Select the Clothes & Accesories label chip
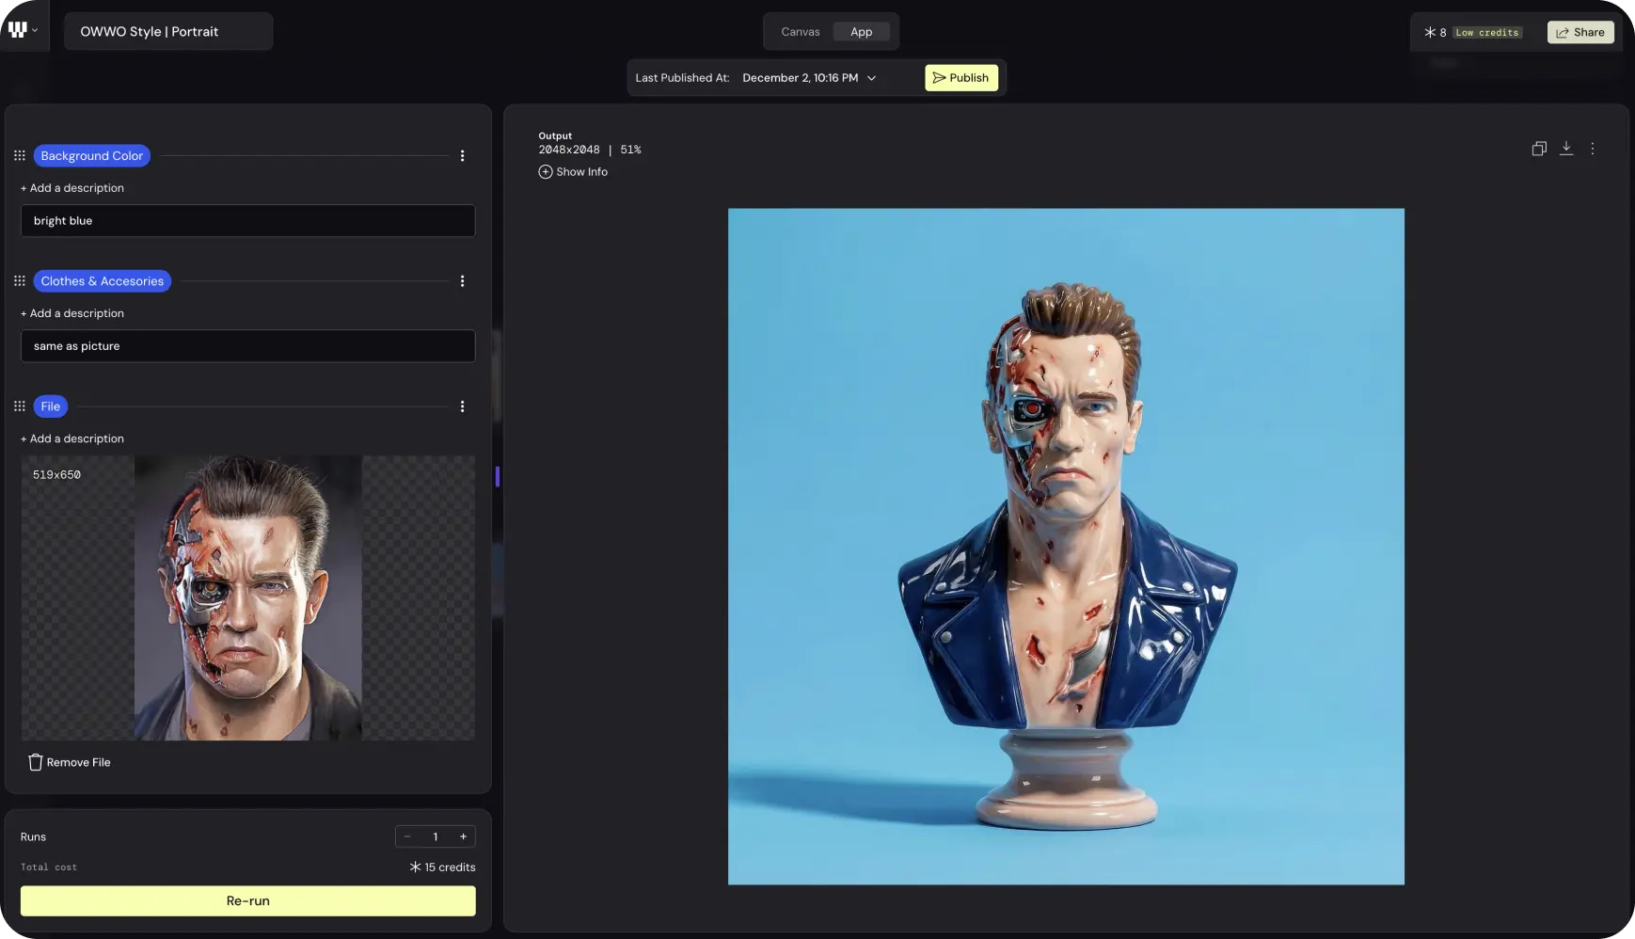This screenshot has width=1635, height=939. click(x=103, y=280)
